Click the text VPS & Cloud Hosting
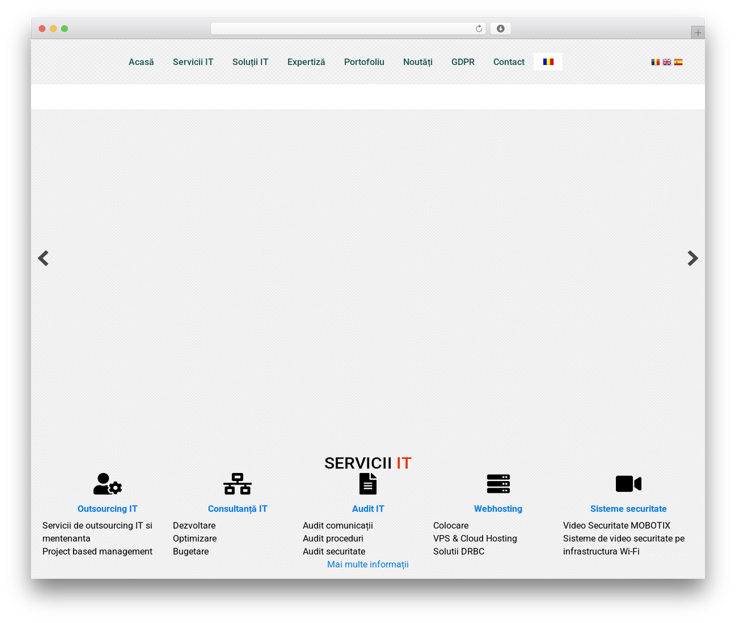The image size is (736, 623). pyautogui.click(x=475, y=539)
